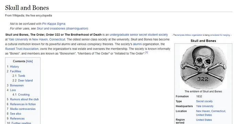Viewport: 234px width, 124px height.
Task: Click the alumni link in article text
Action: click(137, 44)
